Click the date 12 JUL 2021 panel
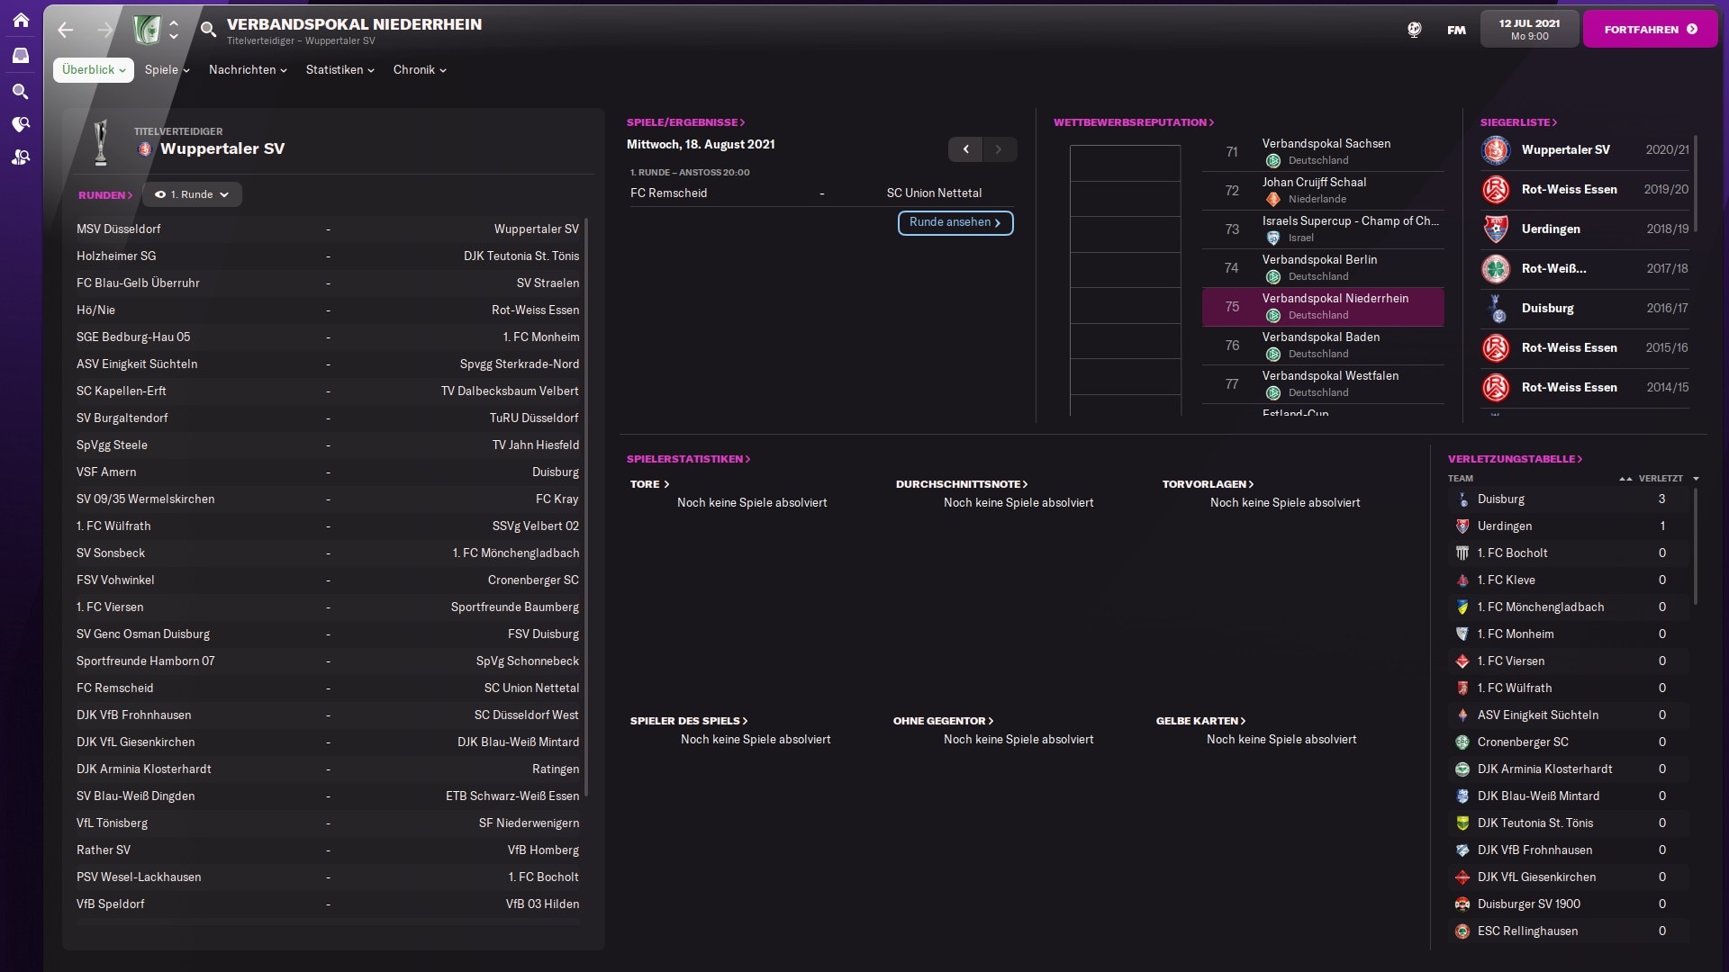The width and height of the screenshot is (1729, 972). (1529, 30)
